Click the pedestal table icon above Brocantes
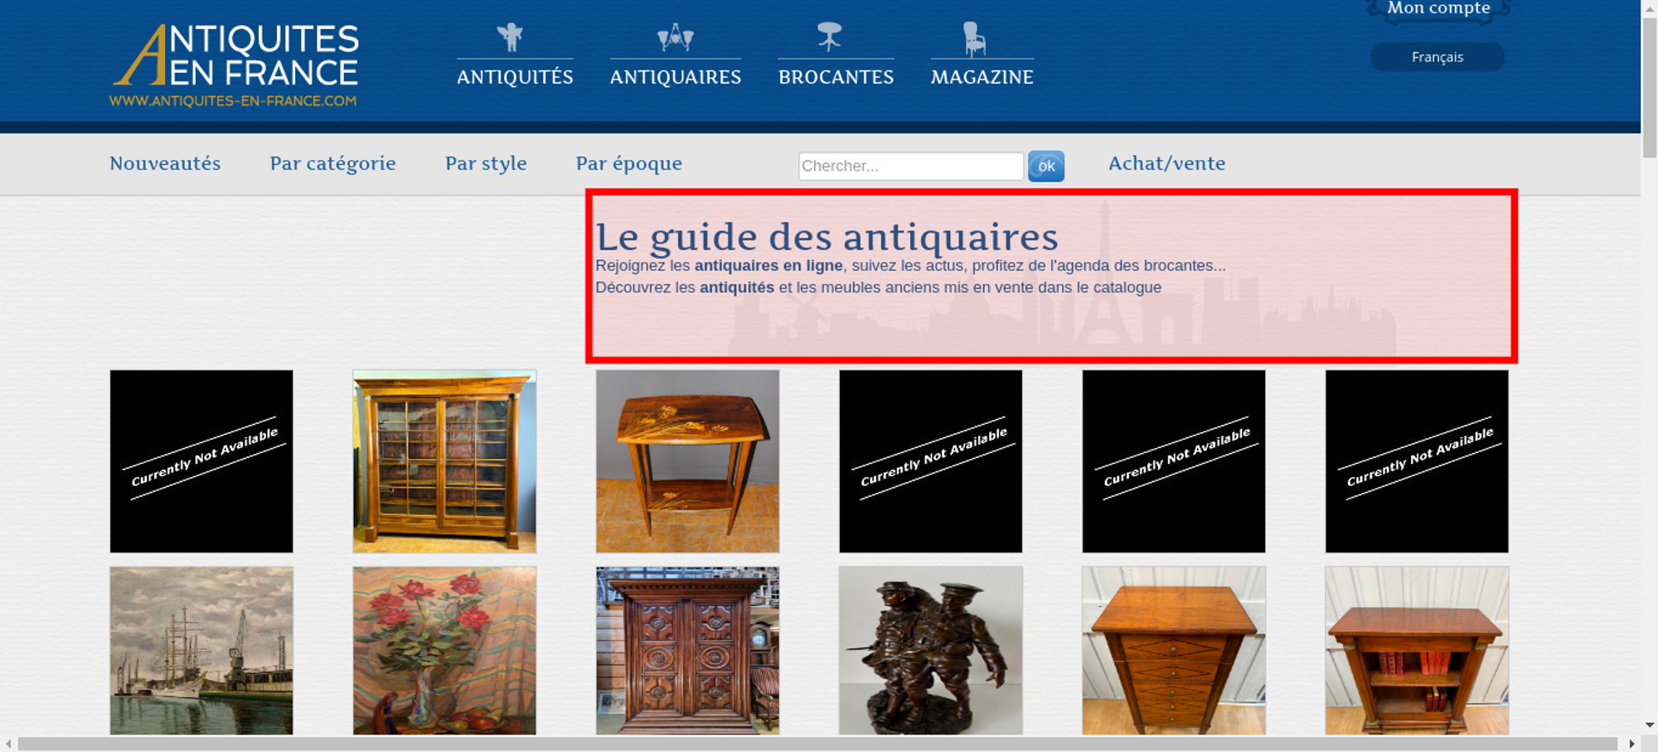Screen dimensions: 1658x752 coord(829,36)
